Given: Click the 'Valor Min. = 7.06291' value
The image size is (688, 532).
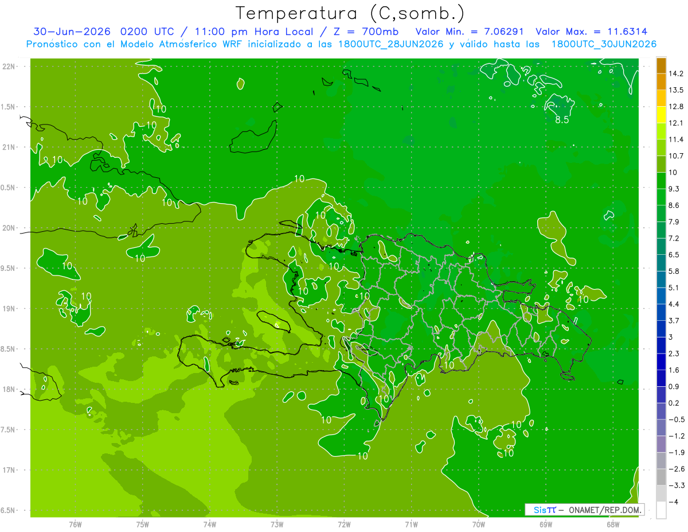Looking at the screenshot, I should 470,31.
